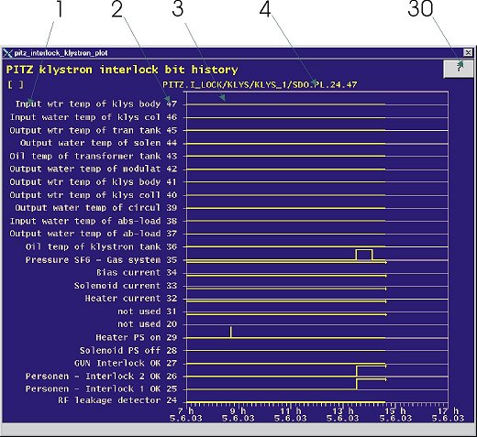Viewport: 477px width, 437px height.
Task: Select label 'RF leakage detector 24'
Action: [117, 400]
